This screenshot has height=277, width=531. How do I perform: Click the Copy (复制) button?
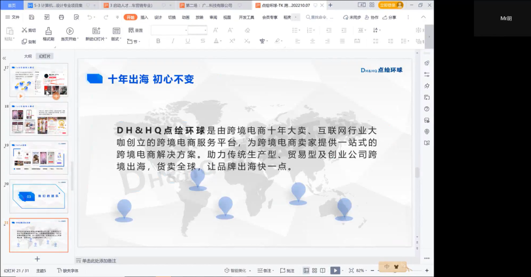[29, 42]
